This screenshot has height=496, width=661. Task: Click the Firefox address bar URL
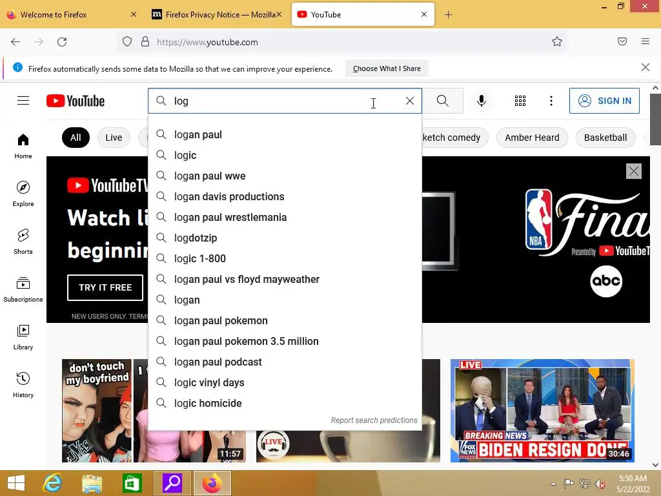pos(207,42)
